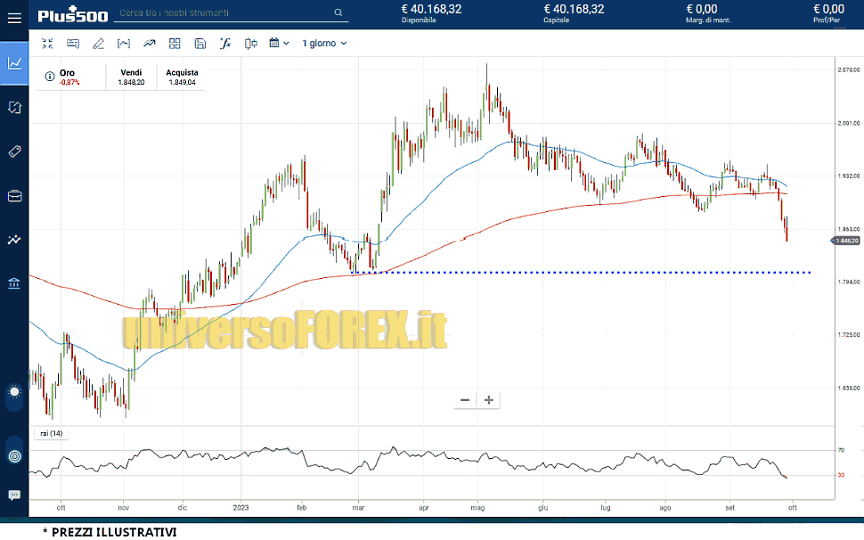
Task: Open the live chat support icon
Action: (x=14, y=495)
